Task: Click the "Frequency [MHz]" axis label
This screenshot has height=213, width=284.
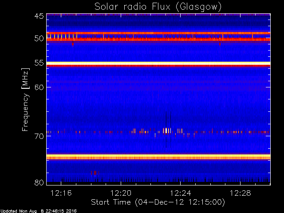Action: pyautogui.click(x=25, y=99)
